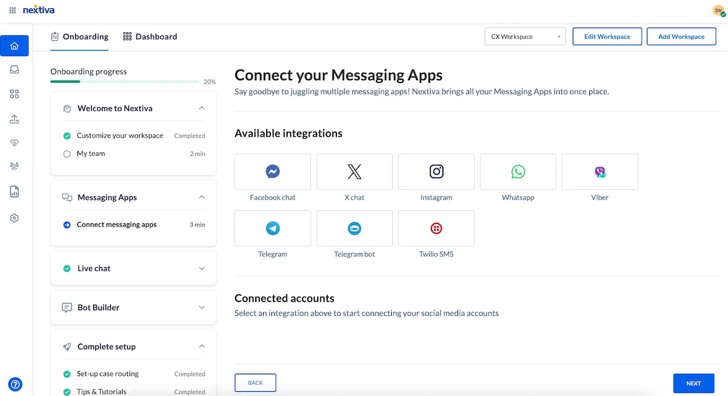Viewport: 728px width, 396px height.
Task: Open the heart health sidebar icon
Action: 15,143
